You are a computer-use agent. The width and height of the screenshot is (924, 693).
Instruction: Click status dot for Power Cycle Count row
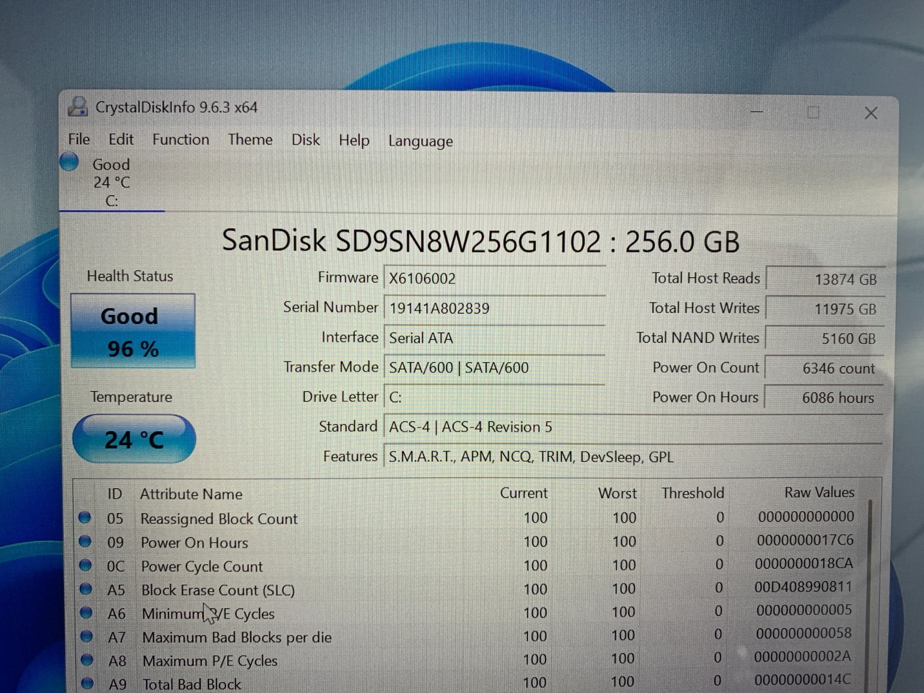point(85,565)
